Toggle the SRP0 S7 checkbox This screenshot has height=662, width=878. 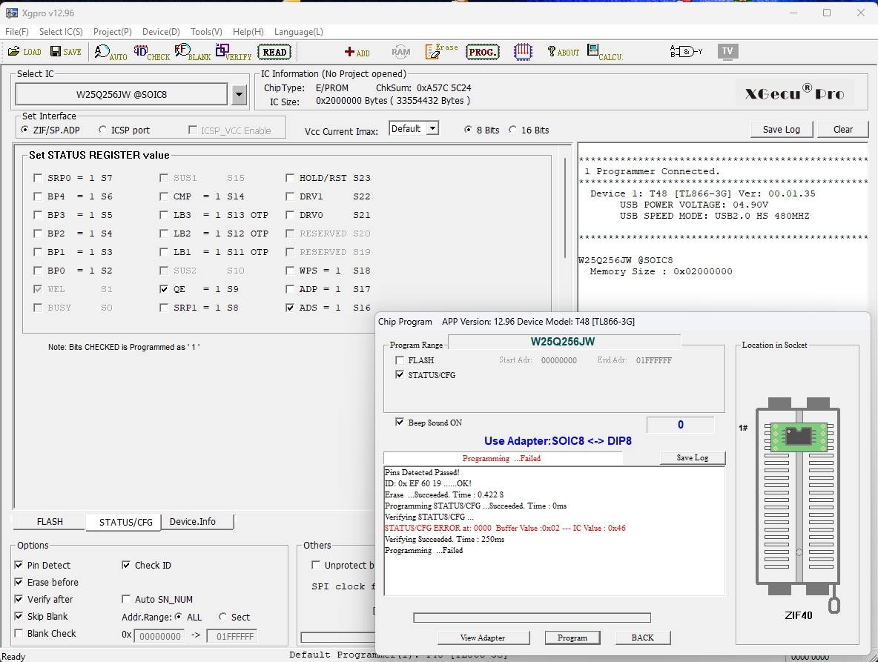38,178
